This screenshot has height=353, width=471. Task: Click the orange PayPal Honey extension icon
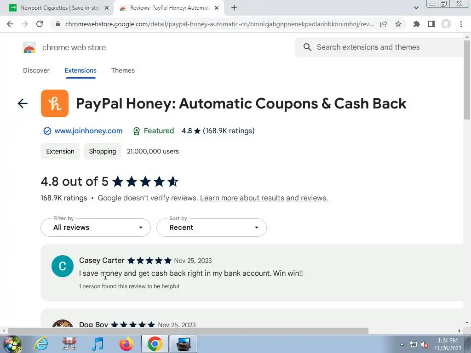(55, 103)
